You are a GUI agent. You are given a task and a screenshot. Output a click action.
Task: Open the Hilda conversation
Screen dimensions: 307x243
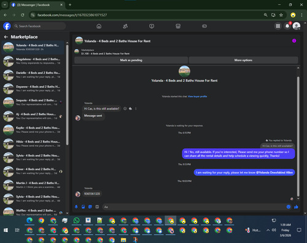pos(33,144)
